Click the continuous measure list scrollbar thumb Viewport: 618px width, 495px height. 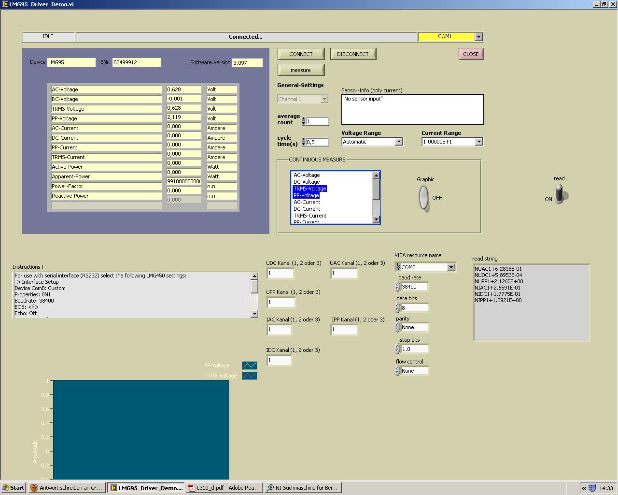pyautogui.click(x=376, y=189)
